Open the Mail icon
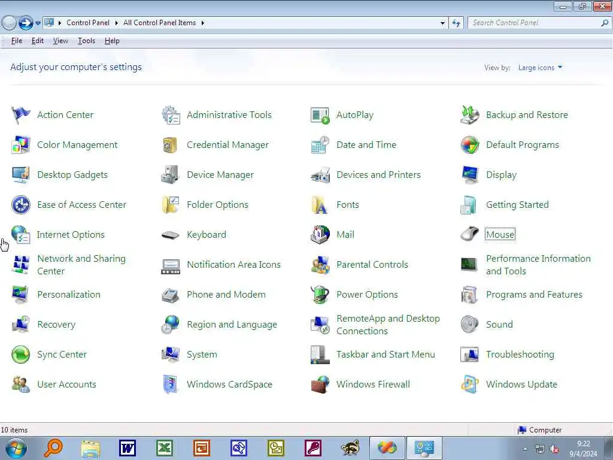Viewport: 613px width, 460px height. [x=320, y=235]
